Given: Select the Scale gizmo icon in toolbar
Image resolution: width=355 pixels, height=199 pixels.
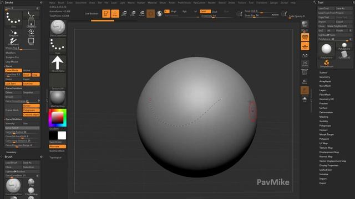Looking at the screenshot, I should pos(133,13).
